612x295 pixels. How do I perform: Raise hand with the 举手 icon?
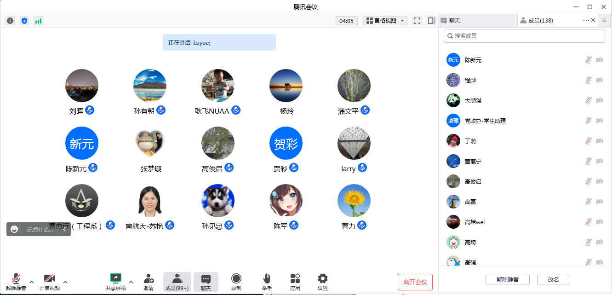(x=267, y=282)
